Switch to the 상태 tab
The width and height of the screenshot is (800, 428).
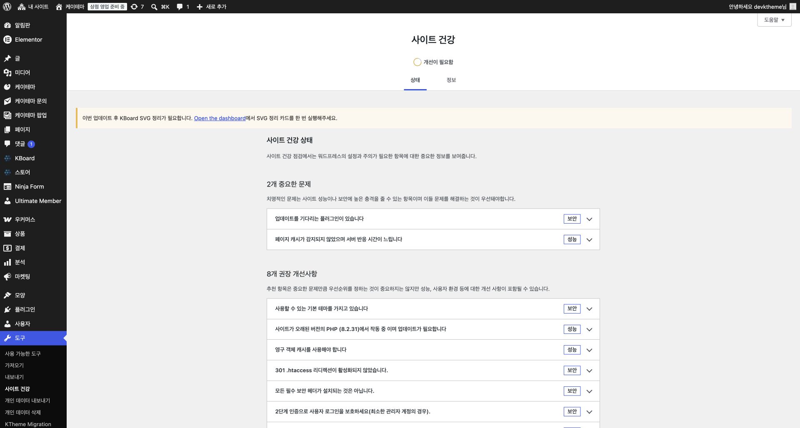[x=415, y=80]
